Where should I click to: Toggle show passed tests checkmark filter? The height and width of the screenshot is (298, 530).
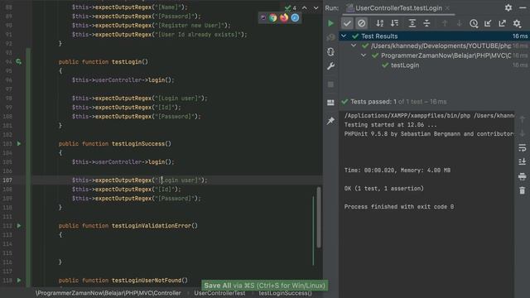[x=347, y=23]
